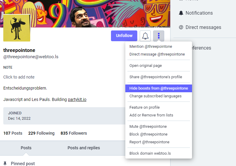Open the 229 Following list

tap(41, 133)
